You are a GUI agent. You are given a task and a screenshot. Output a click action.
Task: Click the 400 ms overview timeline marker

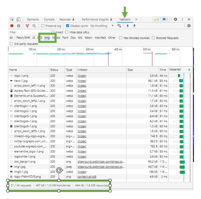tap(118, 49)
